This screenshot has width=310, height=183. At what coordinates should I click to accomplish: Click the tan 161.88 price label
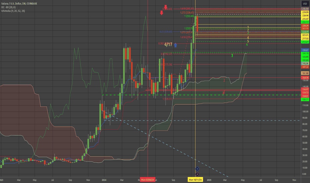coord(305,73)
